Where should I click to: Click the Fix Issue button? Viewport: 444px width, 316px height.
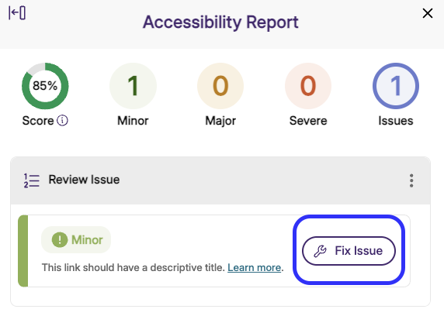349,251
